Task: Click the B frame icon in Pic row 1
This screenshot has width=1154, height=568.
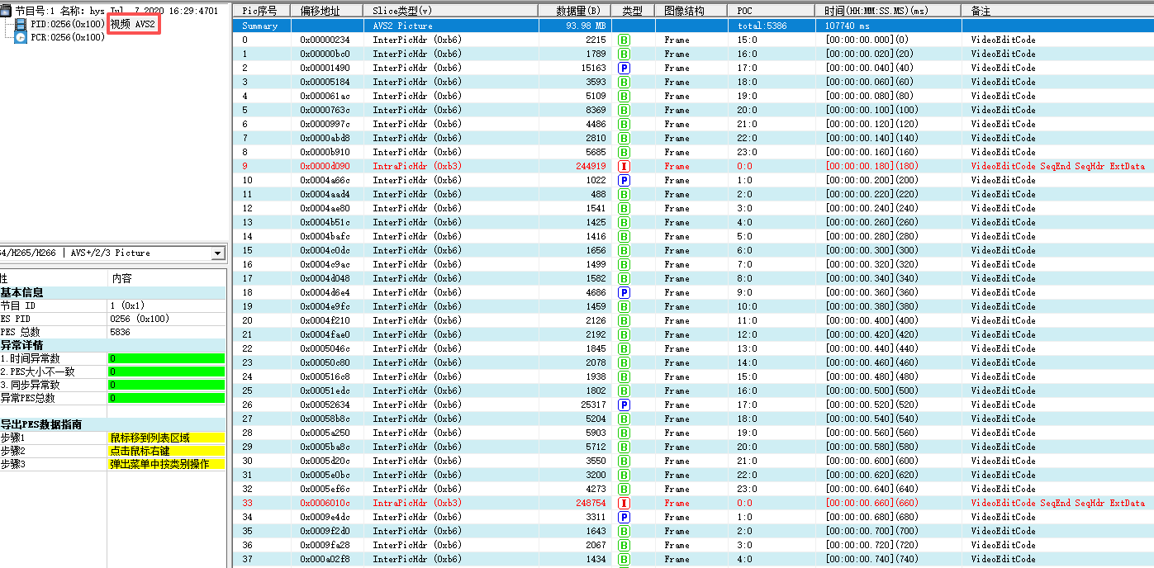Action: (624, 54)
